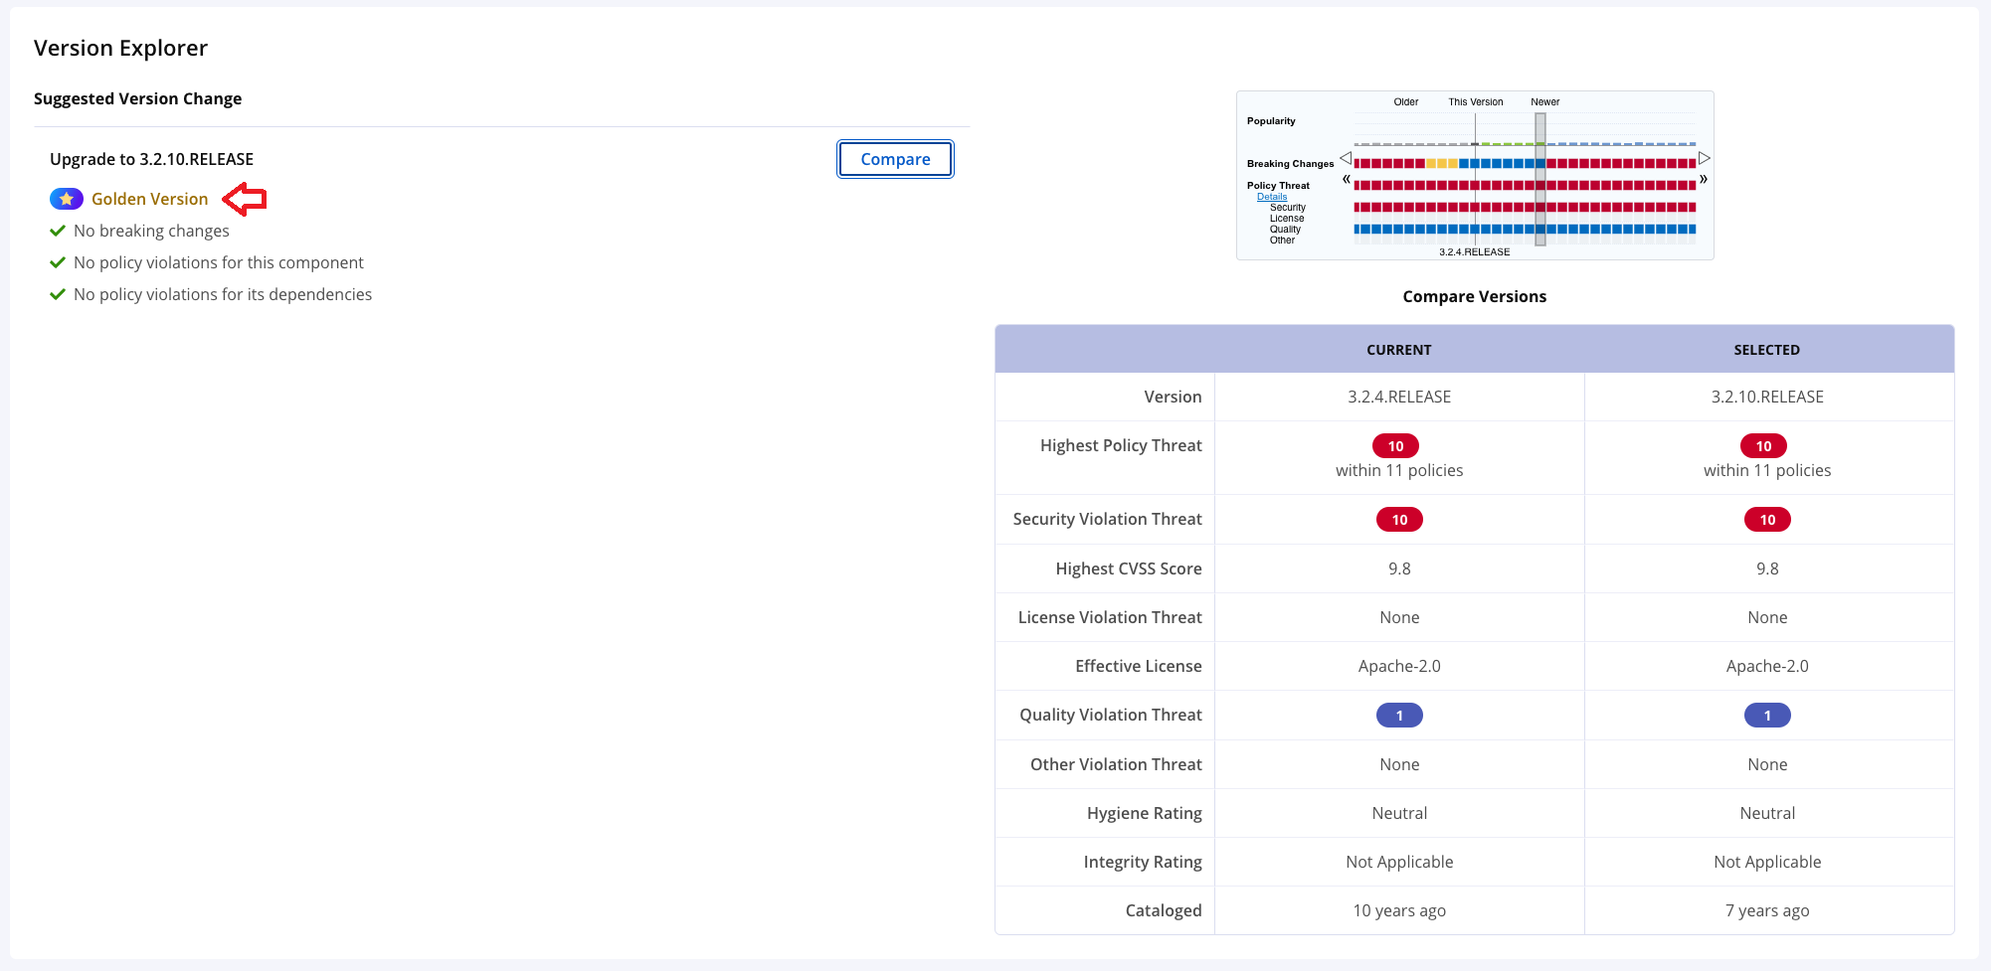Click the Security Violation Threat badge under SELECTED

point(1767,520)
